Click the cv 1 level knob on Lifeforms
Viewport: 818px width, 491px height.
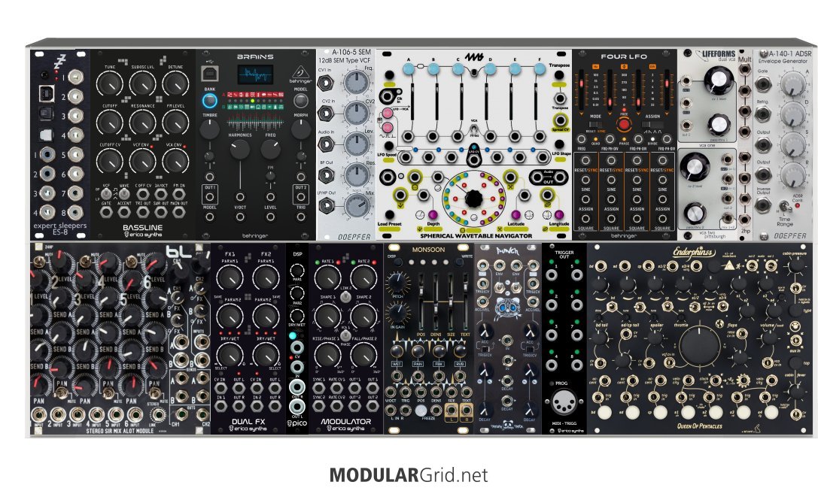click(718, 81)
